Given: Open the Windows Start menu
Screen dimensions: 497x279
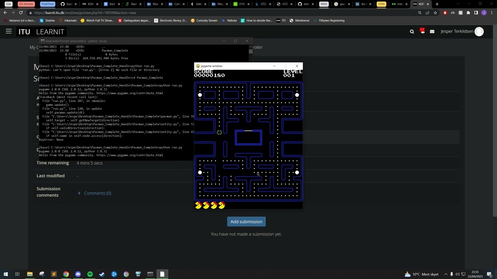Looking at the screenshot, I should (x=5, y=274).
